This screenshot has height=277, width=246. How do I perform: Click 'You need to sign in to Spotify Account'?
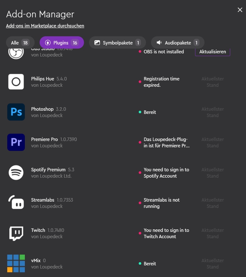(x=166, y=173)
